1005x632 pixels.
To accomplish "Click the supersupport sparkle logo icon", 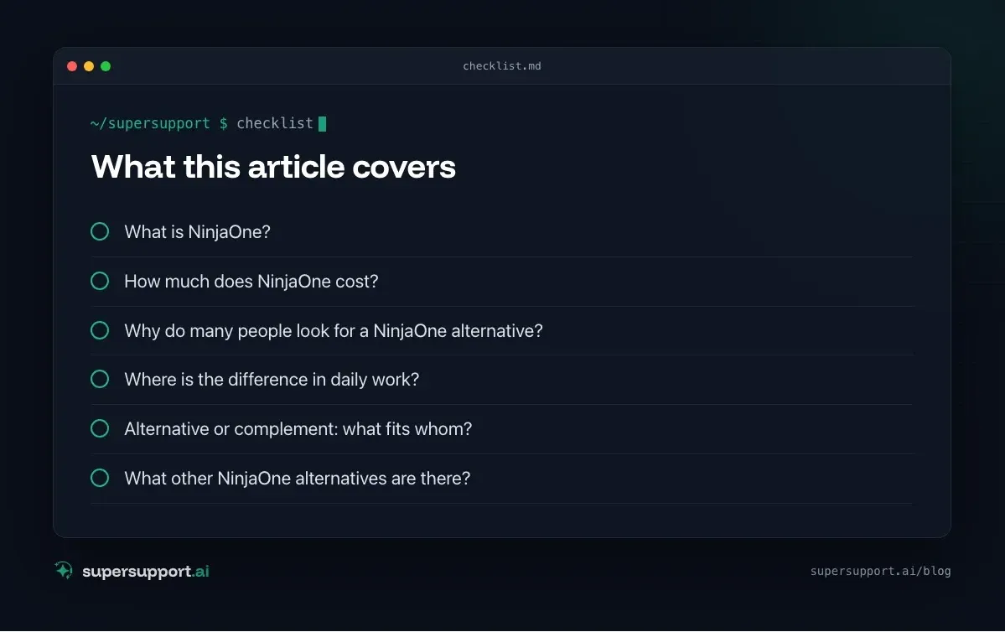I will point(64,570).
